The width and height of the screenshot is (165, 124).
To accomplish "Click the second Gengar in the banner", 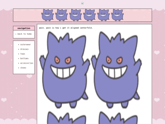I will (x=61, y=15).
